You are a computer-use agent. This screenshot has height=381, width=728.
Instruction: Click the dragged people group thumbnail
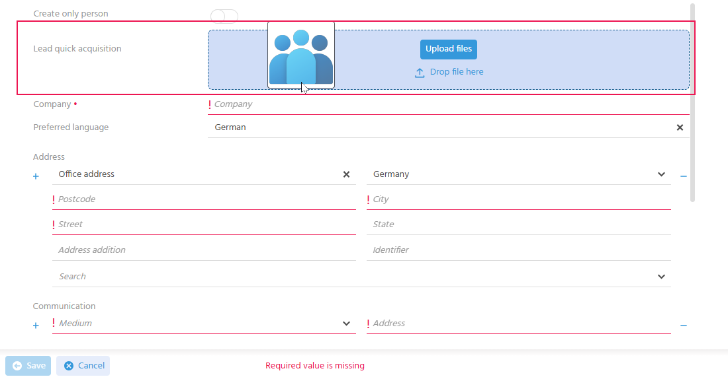tap(301, 55)
